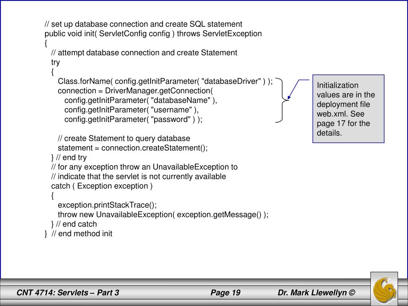Click the comment '// create Statement to query database'
408x306 pixels.
(124, 138)
